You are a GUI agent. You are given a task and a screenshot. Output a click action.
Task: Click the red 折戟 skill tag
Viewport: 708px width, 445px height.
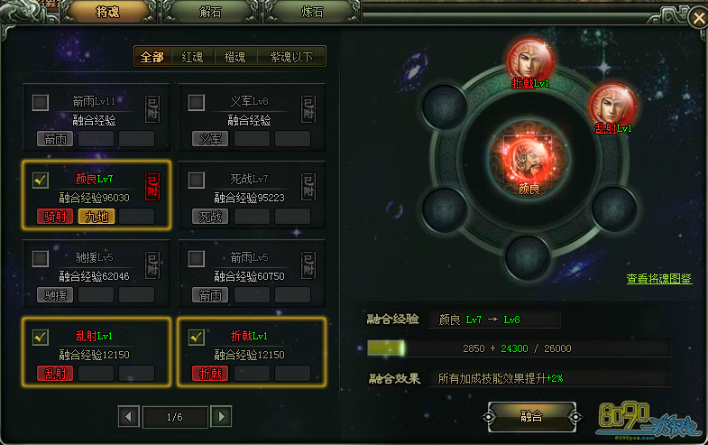(210, 373)
